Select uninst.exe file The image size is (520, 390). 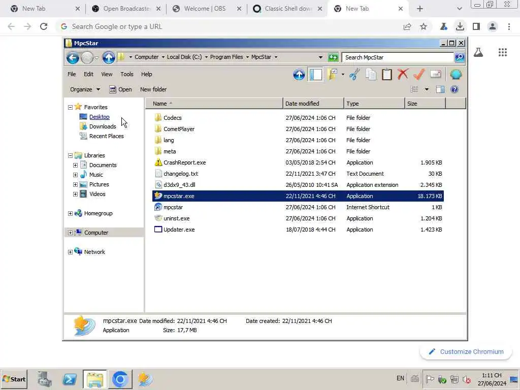coord(176,218)
